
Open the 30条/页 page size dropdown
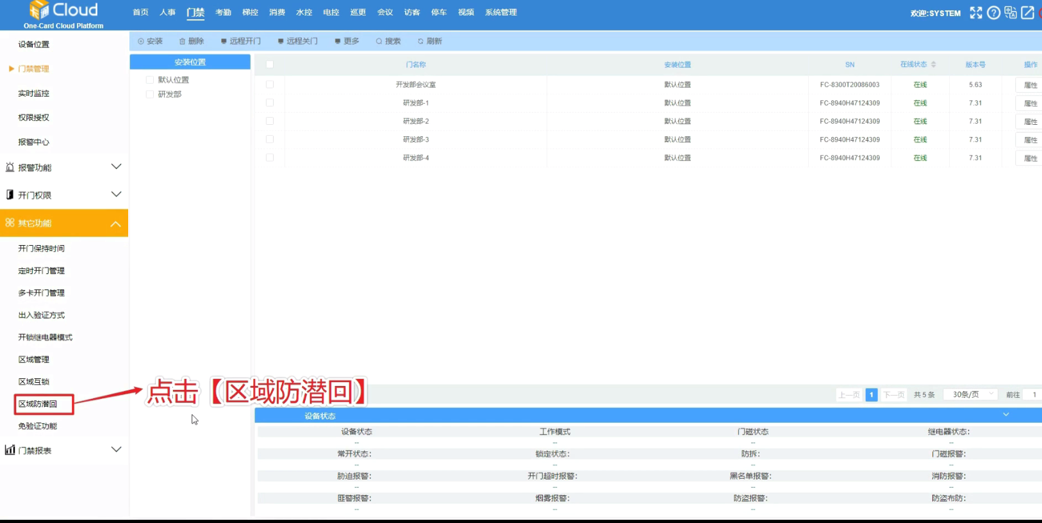pos(971,394)
